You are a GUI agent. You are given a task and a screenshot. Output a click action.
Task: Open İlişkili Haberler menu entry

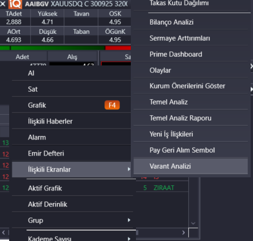[71, 121]
